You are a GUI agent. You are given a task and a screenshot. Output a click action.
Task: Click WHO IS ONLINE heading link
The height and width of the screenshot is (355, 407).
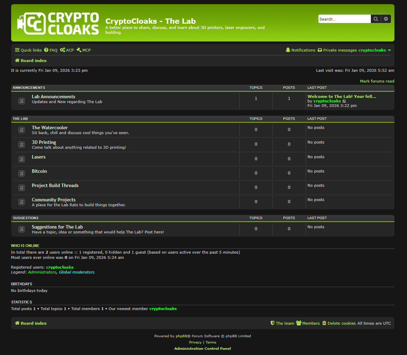(25, 246)
